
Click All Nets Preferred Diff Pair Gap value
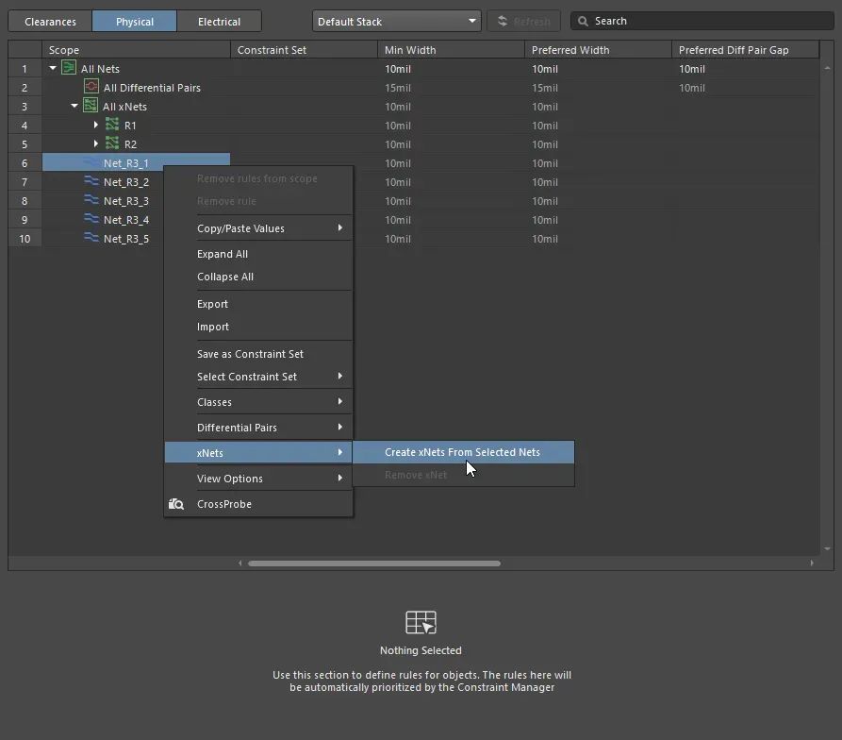(692, 69)
